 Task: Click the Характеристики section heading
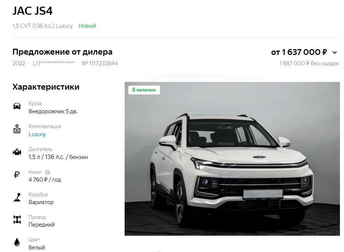click(x=46, y=87)
